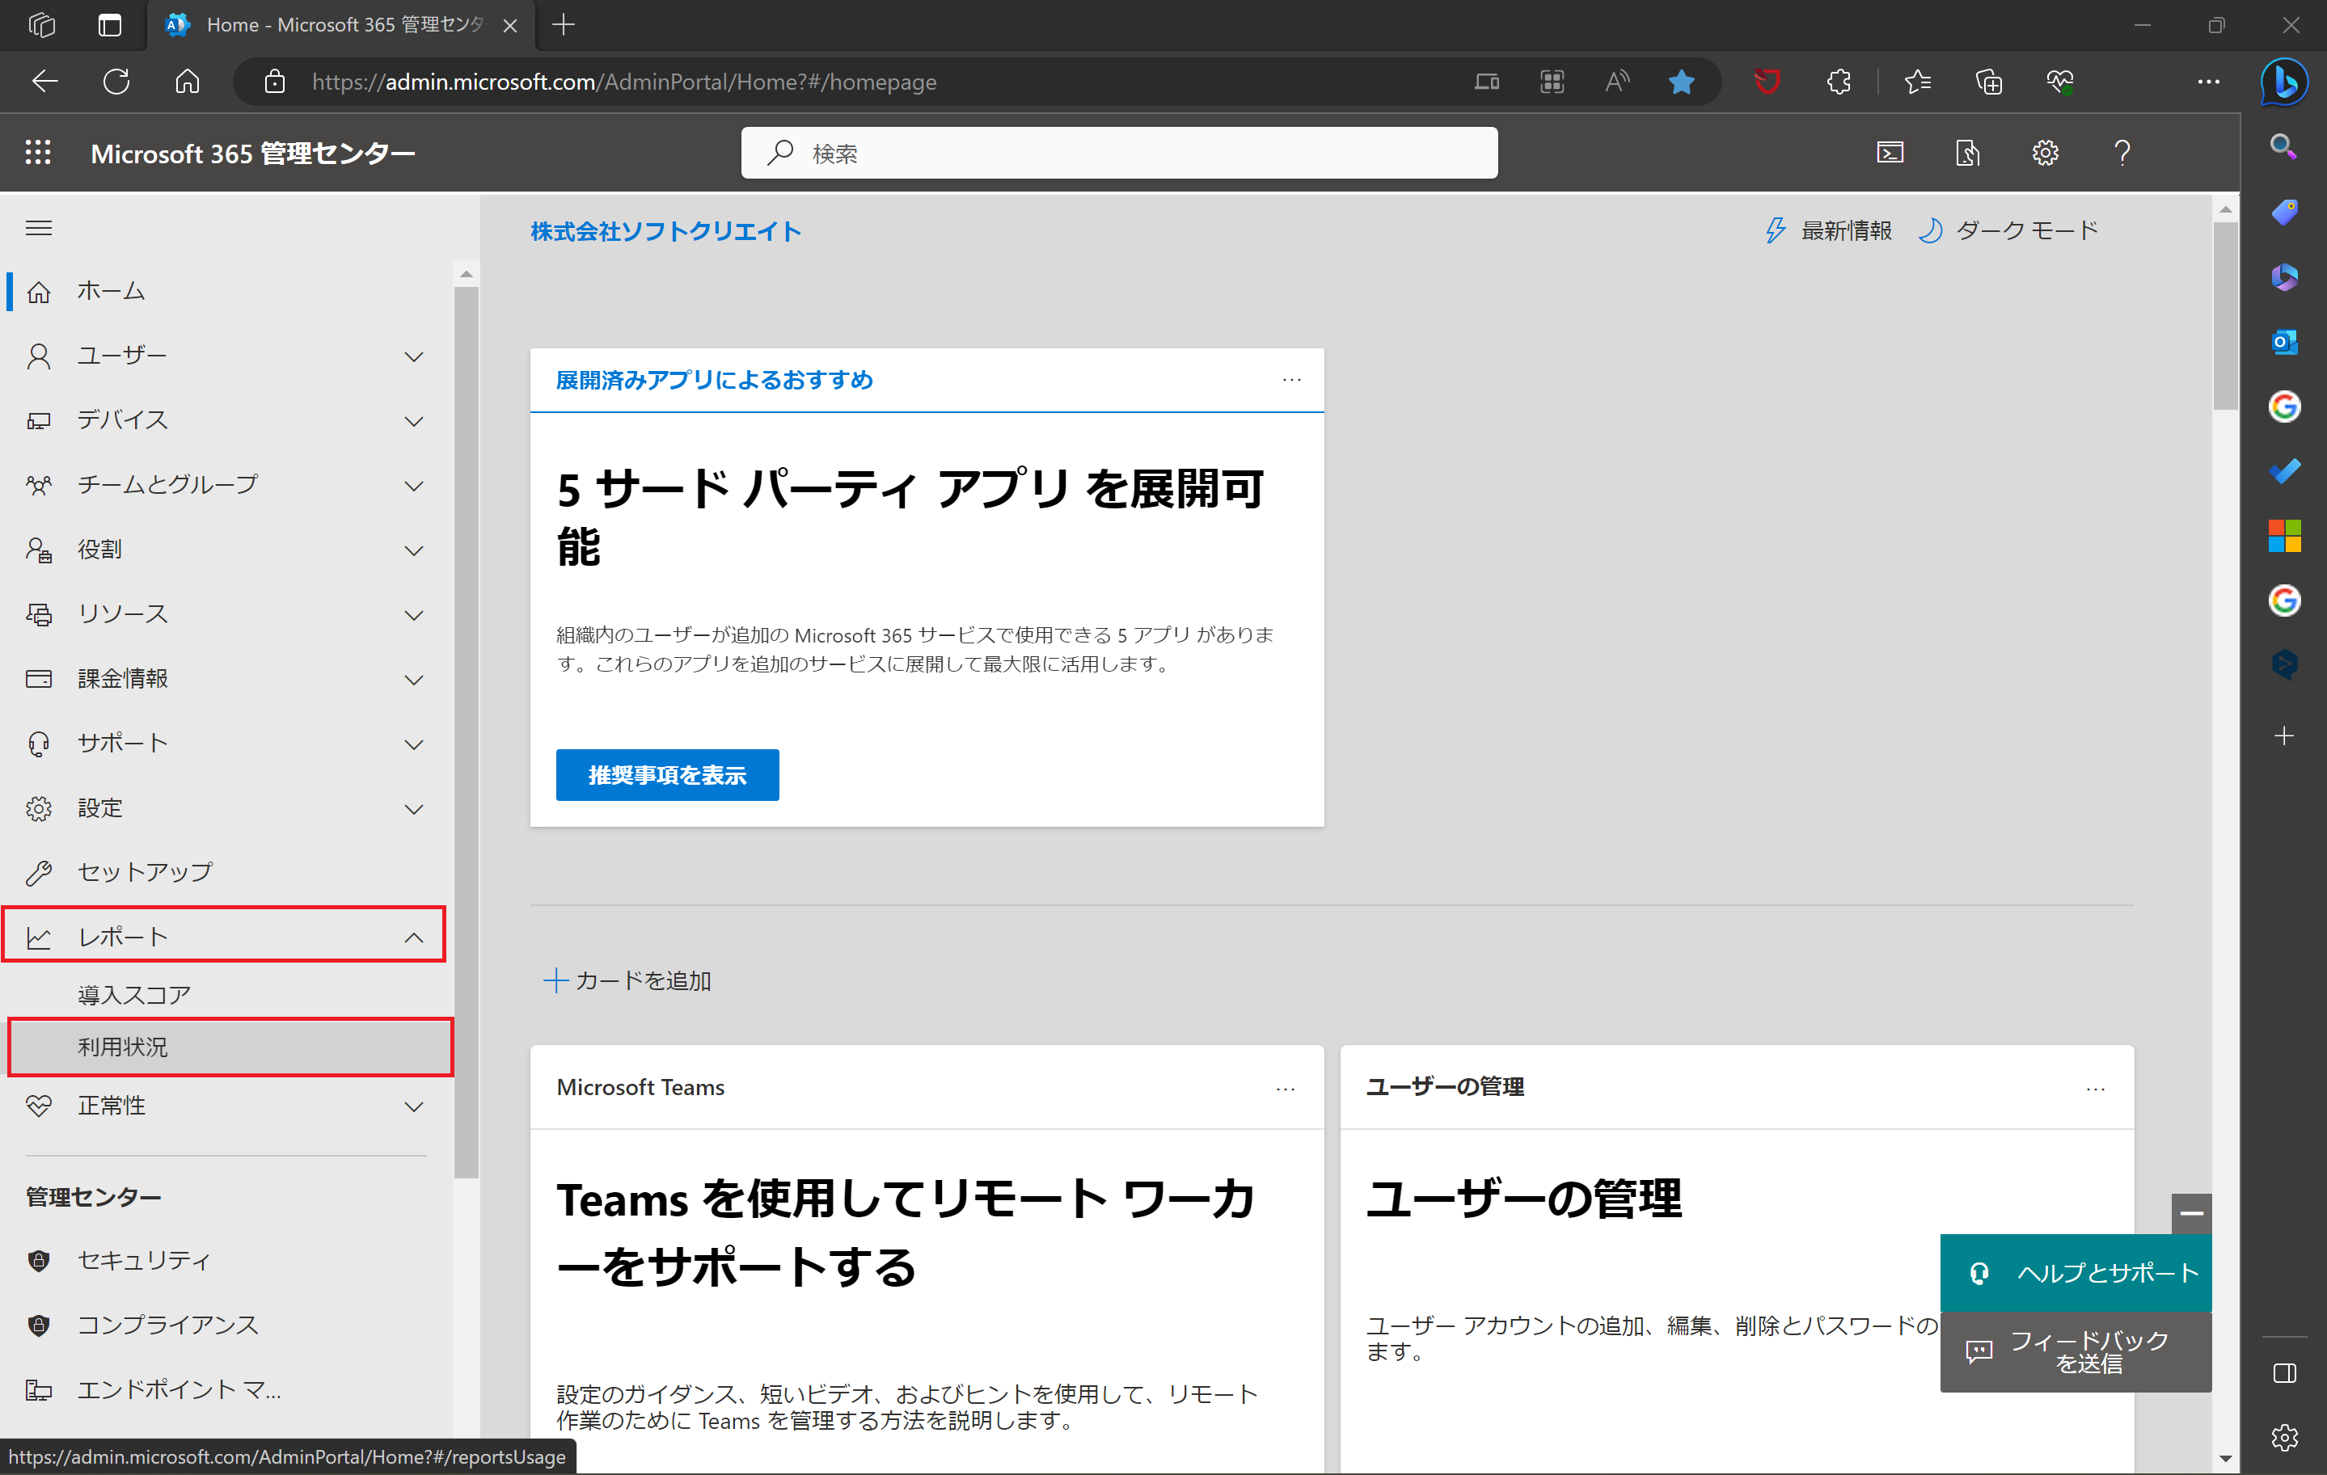Click the favorite star icon in address bar

[x=1680, y=81]
